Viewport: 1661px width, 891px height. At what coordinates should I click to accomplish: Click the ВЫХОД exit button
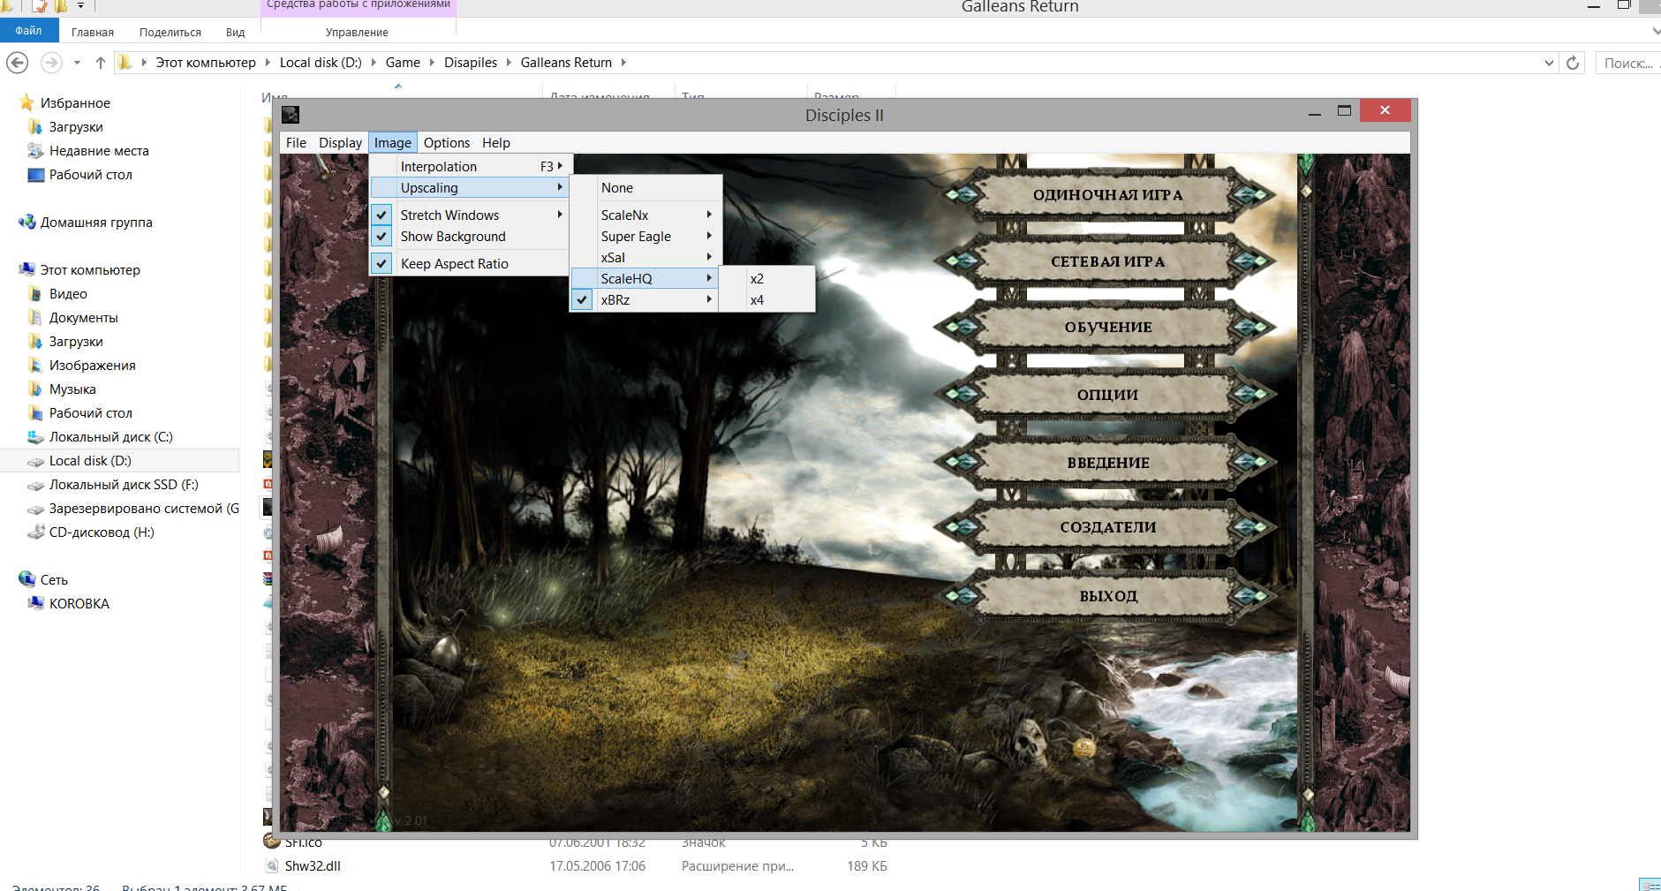pos(1107,596)
